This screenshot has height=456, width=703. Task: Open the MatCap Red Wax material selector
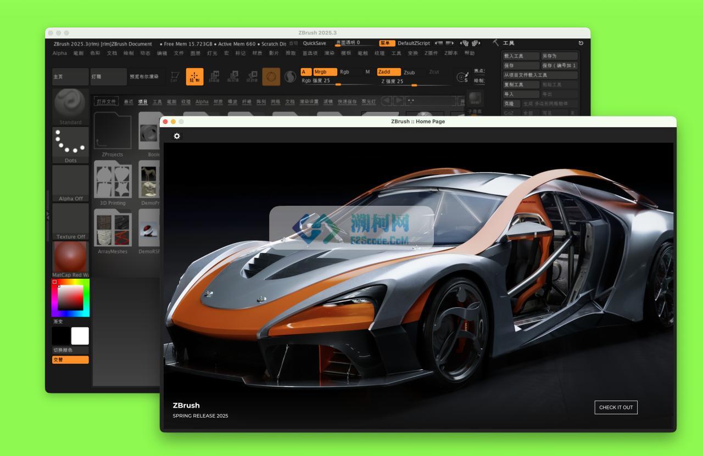coord(70,260)
